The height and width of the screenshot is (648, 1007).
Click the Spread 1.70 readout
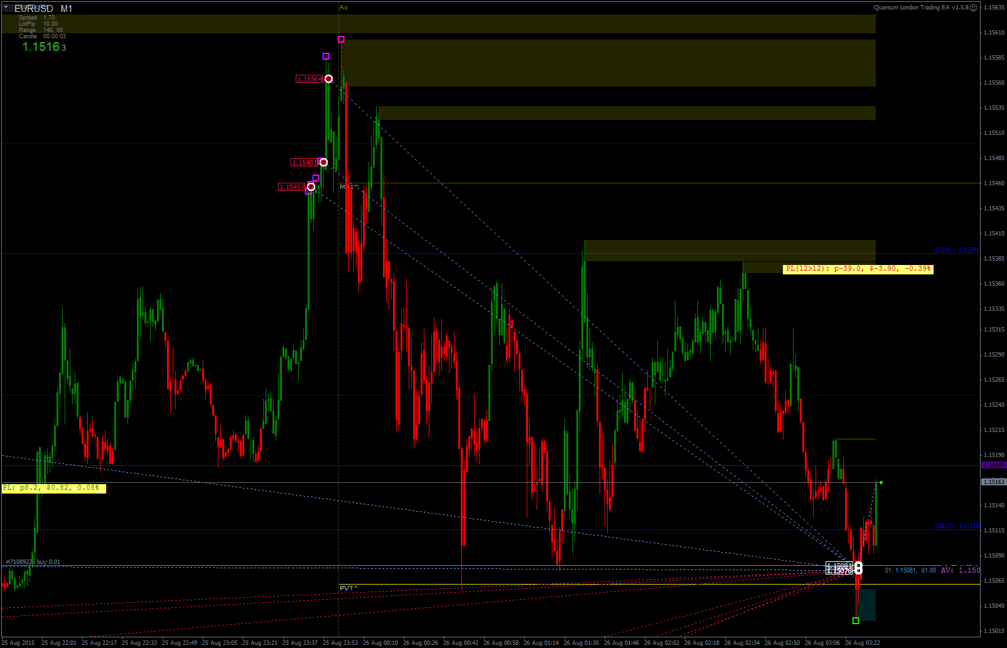pyautogui.click(x=36, y=18)
